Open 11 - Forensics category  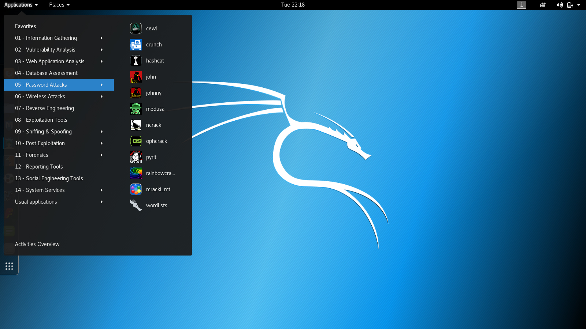coord(59,155)
